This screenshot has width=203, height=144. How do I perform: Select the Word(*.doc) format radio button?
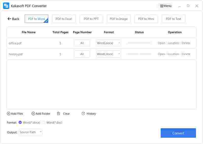pyautogui.click(x=44, y=122)
